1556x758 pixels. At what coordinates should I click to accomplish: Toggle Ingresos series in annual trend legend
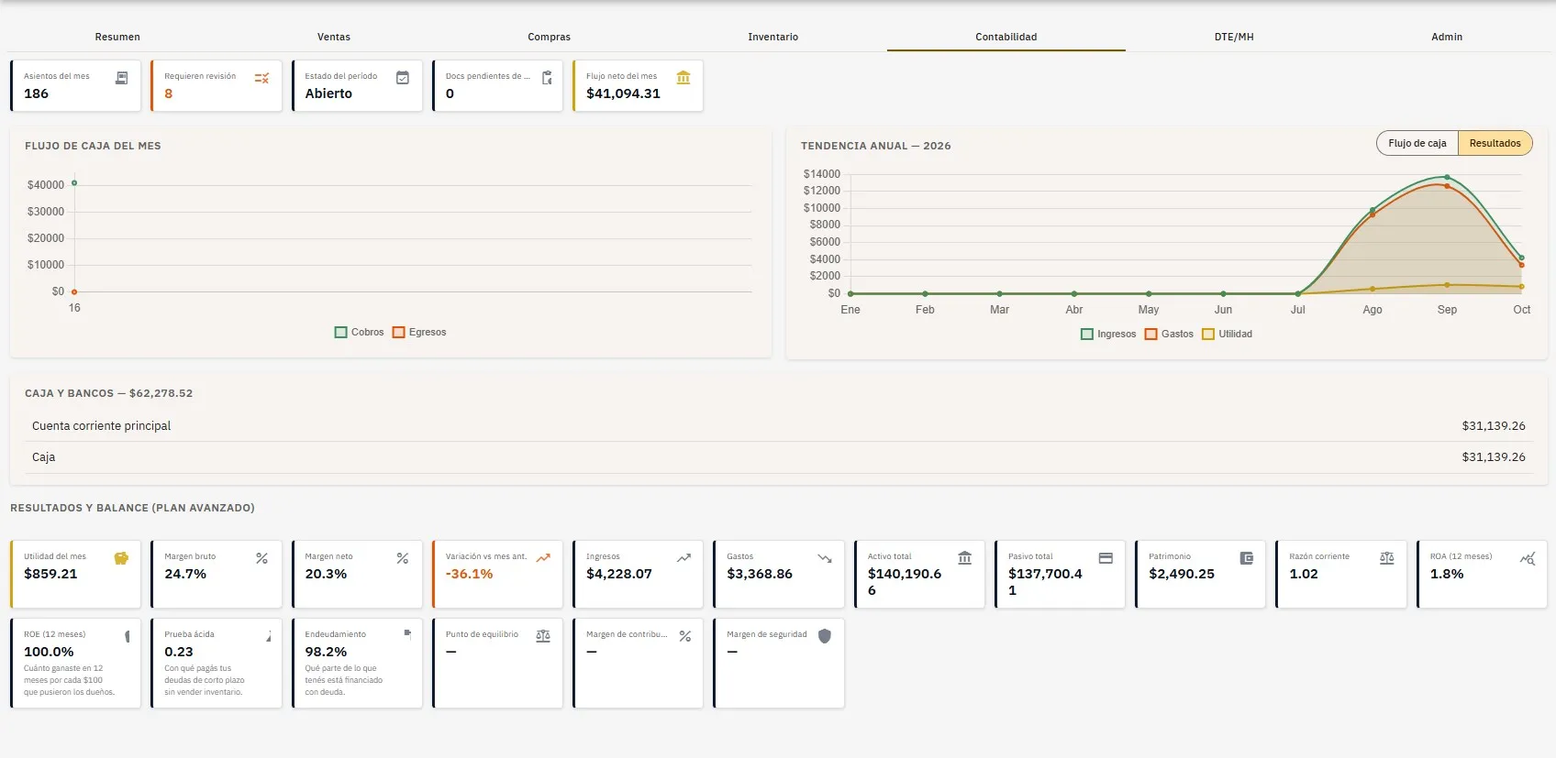pyautogui.click(x=1108, y=334)
